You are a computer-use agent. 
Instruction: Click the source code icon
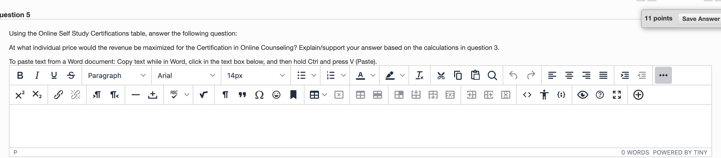[527, 95]
